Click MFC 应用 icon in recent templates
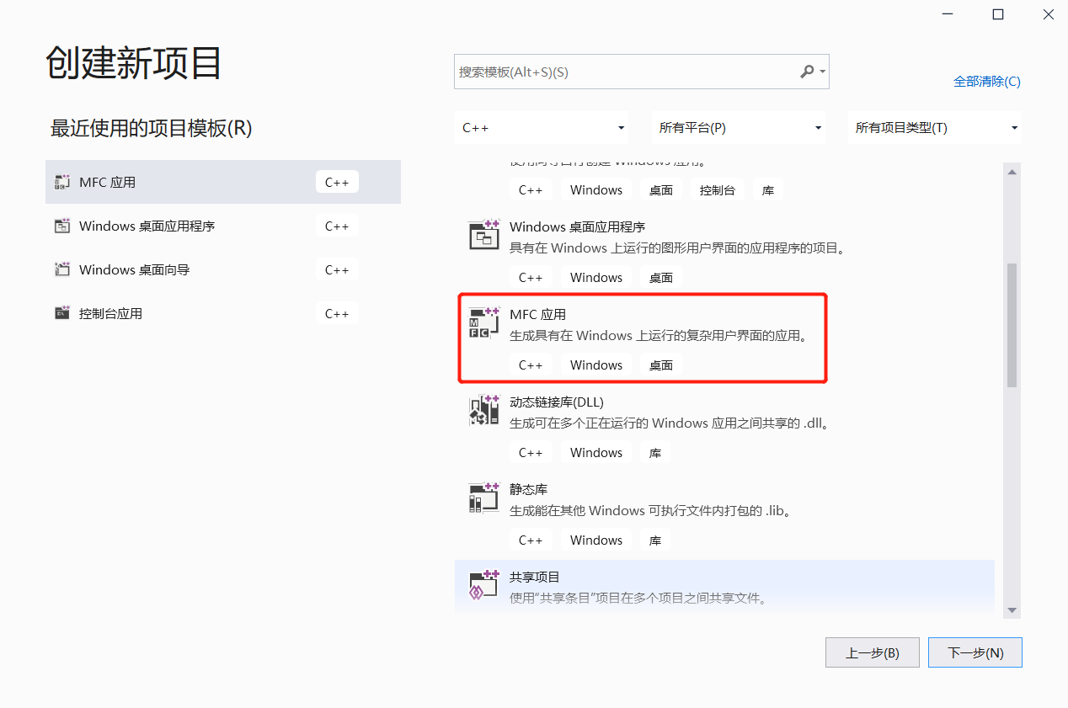The width and height of the screenshot is (1068, 708). click(x=62, y=182)
